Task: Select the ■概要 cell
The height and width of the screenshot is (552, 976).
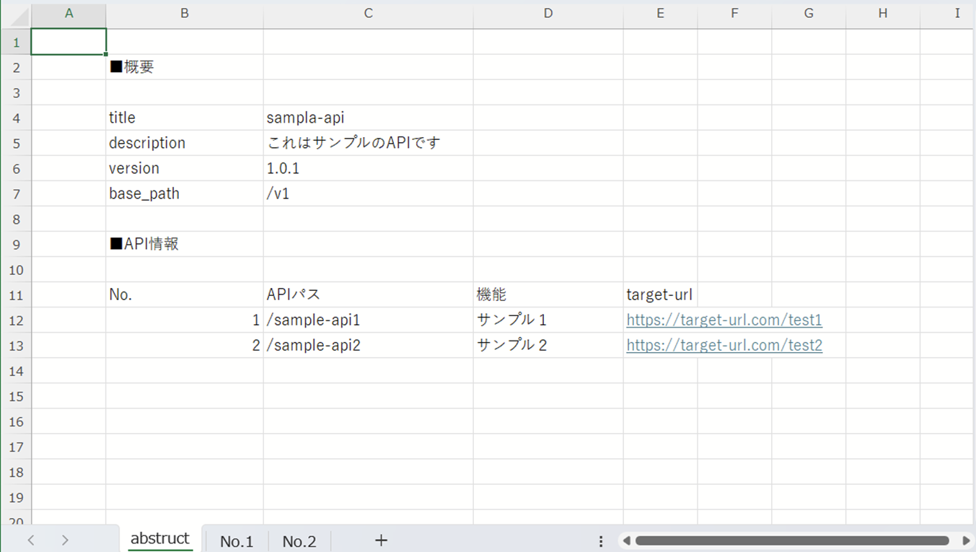Action: 185,67
